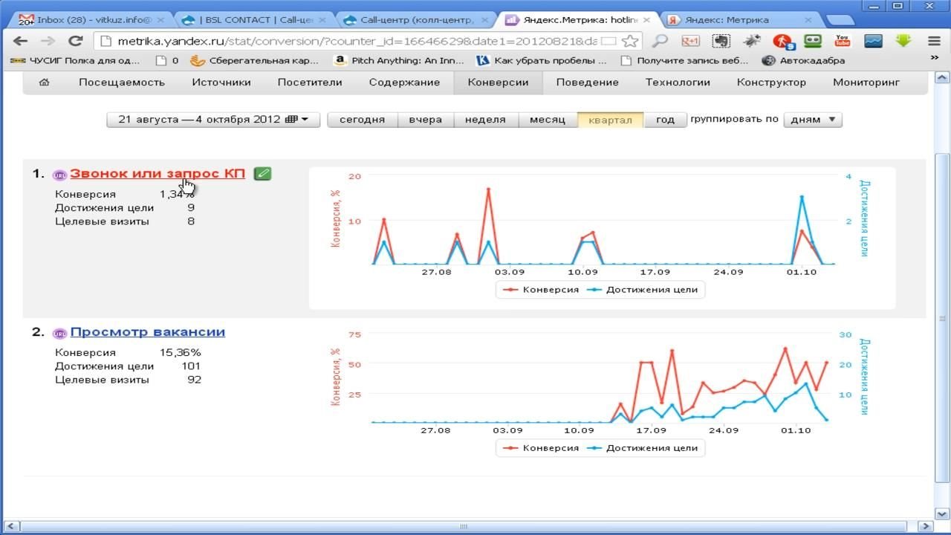
Task: Bookmark page with the star icon
Action: [630, 41]
